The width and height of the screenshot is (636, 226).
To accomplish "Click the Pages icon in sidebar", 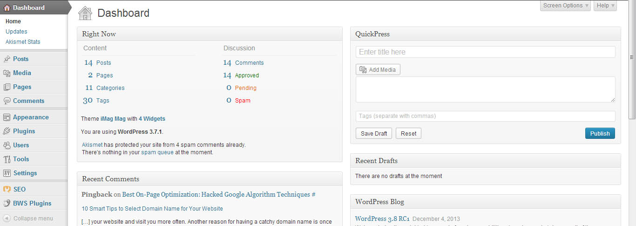I will [x=7, y=87].
